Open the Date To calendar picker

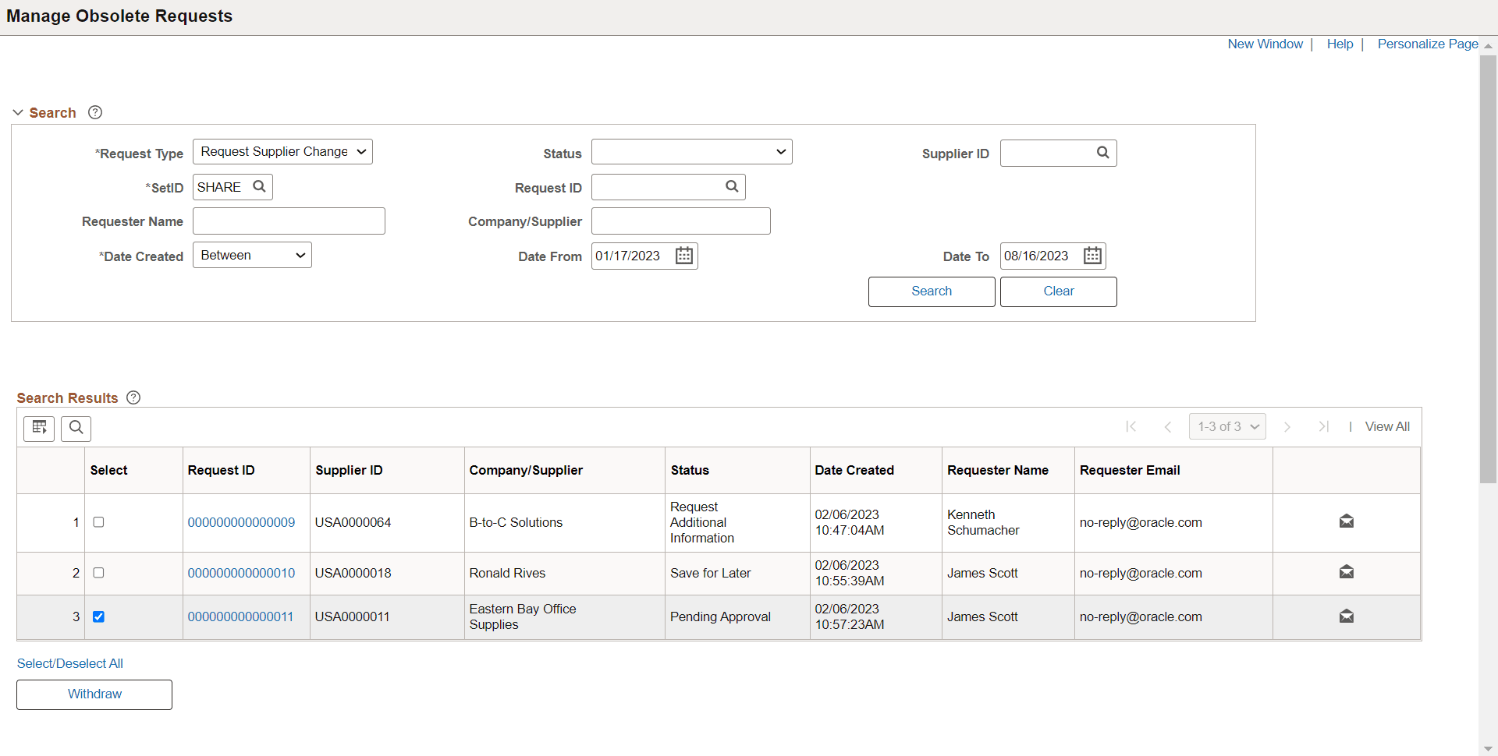click(x=1092, y=256)
